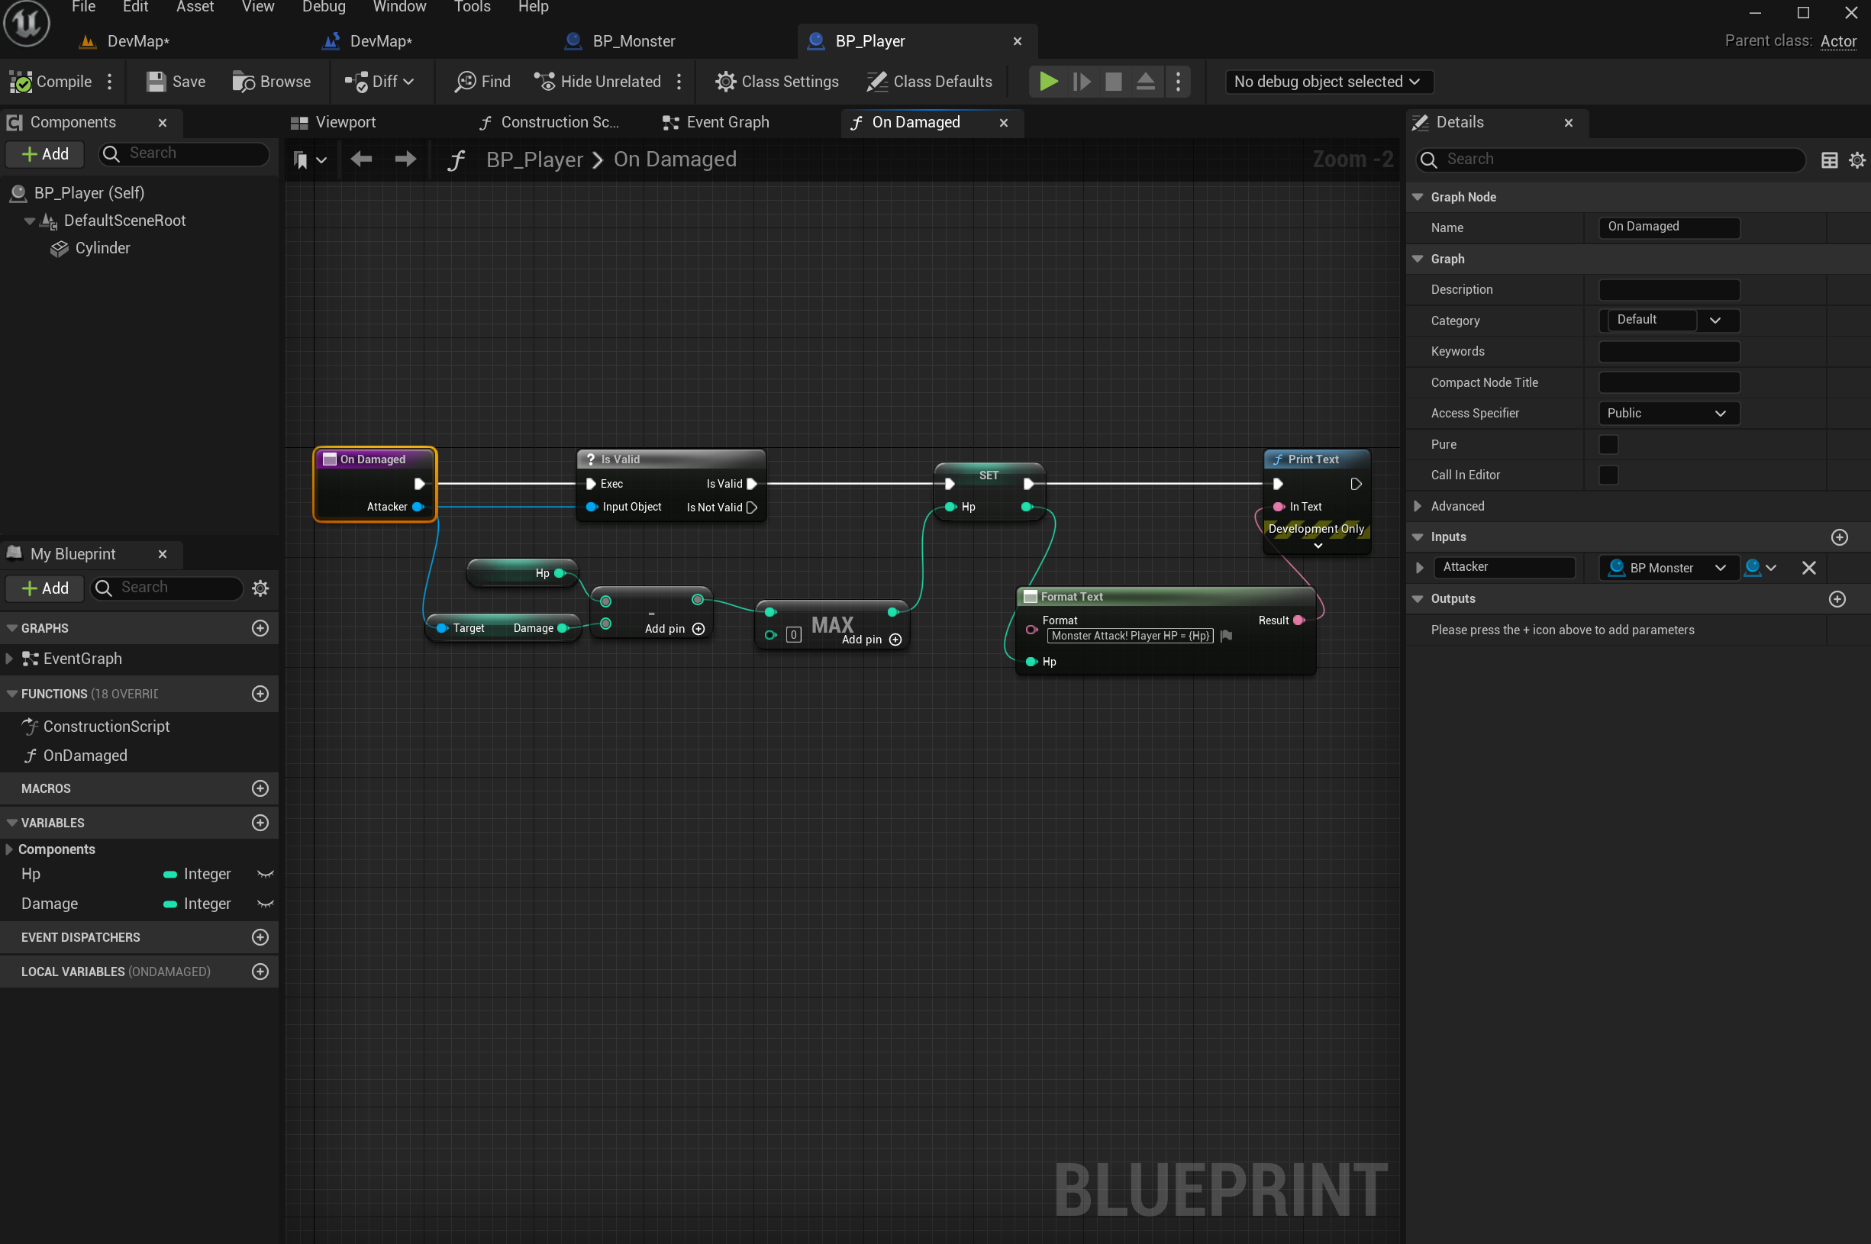Switch to the BP_Monster tab
This screenshot has height=1244, width=1871.
click(x=633, y=41)
